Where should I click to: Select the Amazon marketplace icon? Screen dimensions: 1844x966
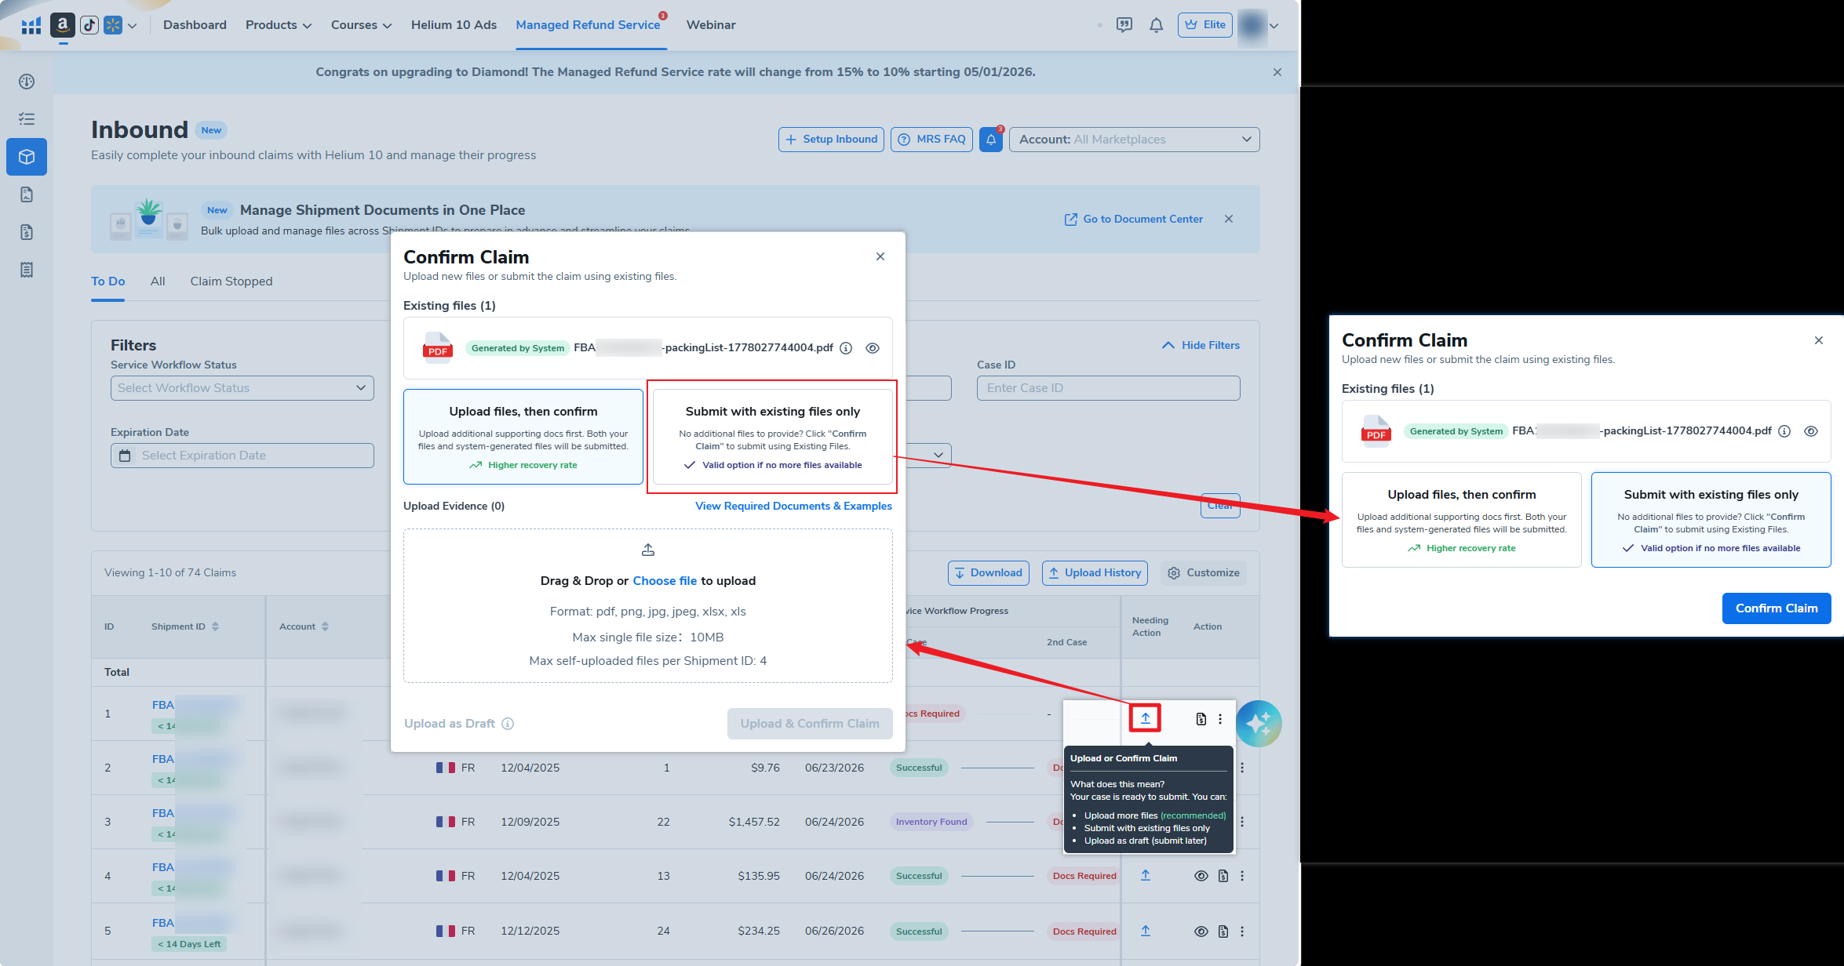pos(63,25)
